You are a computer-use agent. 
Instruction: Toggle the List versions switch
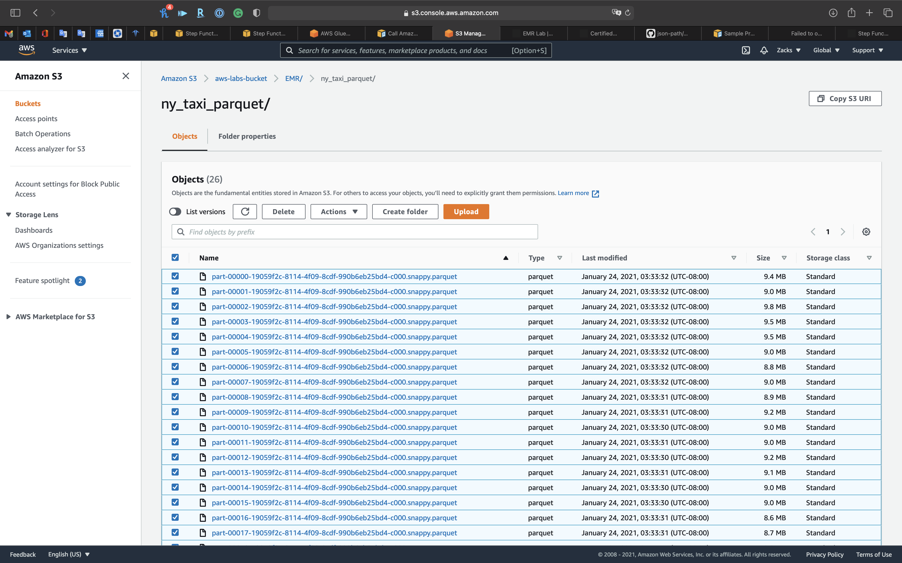click(x=175, y=211)
